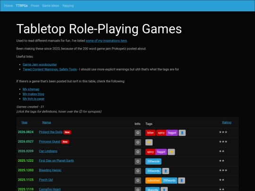Click 200words tag on First Day on Planet Earth
Image resolution: width=255 pixels, height=191 pixels.
[153, 161]
